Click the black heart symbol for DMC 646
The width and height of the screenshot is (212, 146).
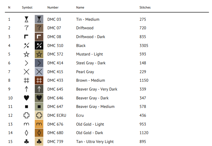(x=27, y=98)
